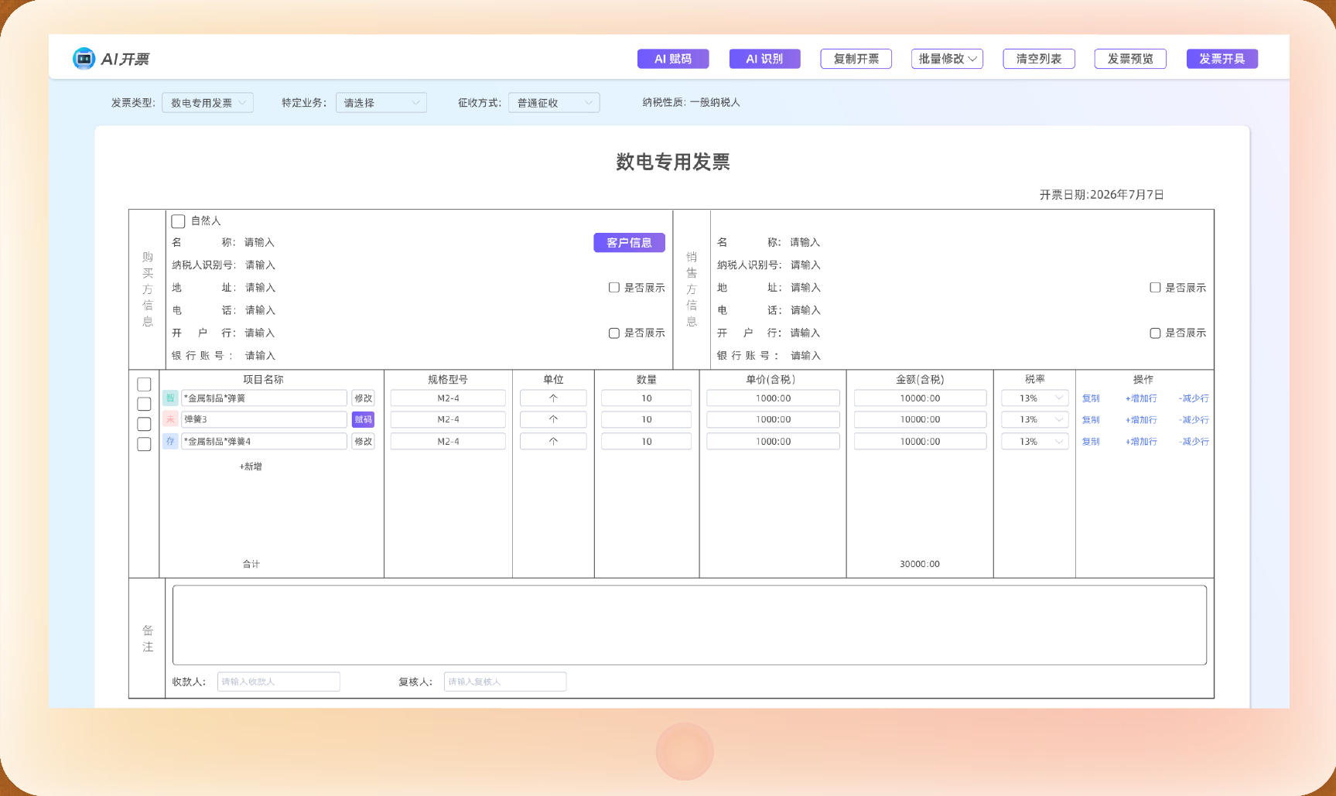Screen dimensions: 1336x796
Task: Click purple 赋码 button on 弹簧3 row
Action: coord(363,419)
